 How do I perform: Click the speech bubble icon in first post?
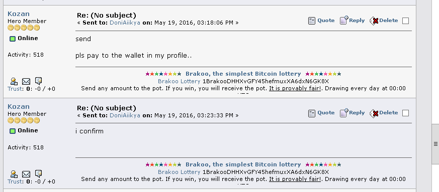click(38, 81)
